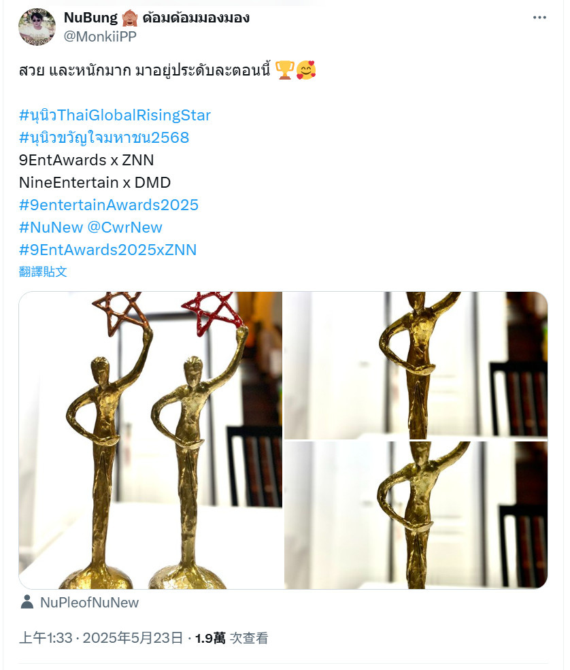This screenshot has width=570, height=670.
Task: Click the #NuNew hashtag
Action: 51,227
